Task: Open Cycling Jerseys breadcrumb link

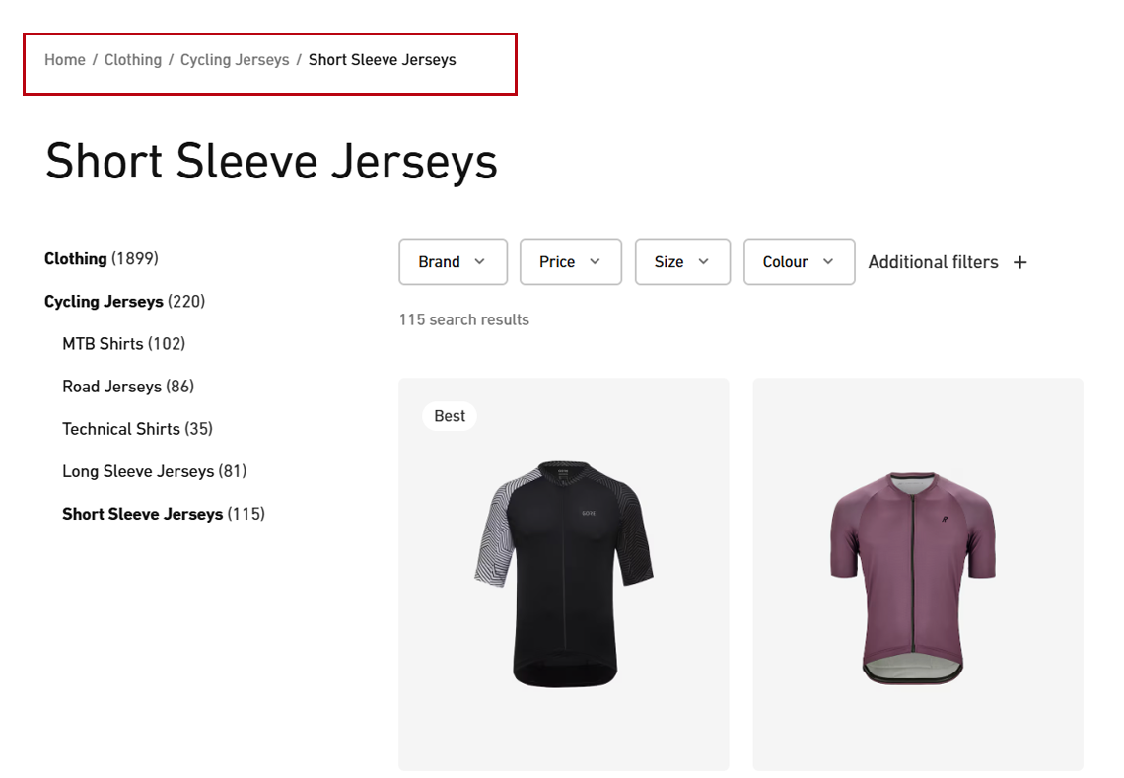Action: tap(235, 60)
